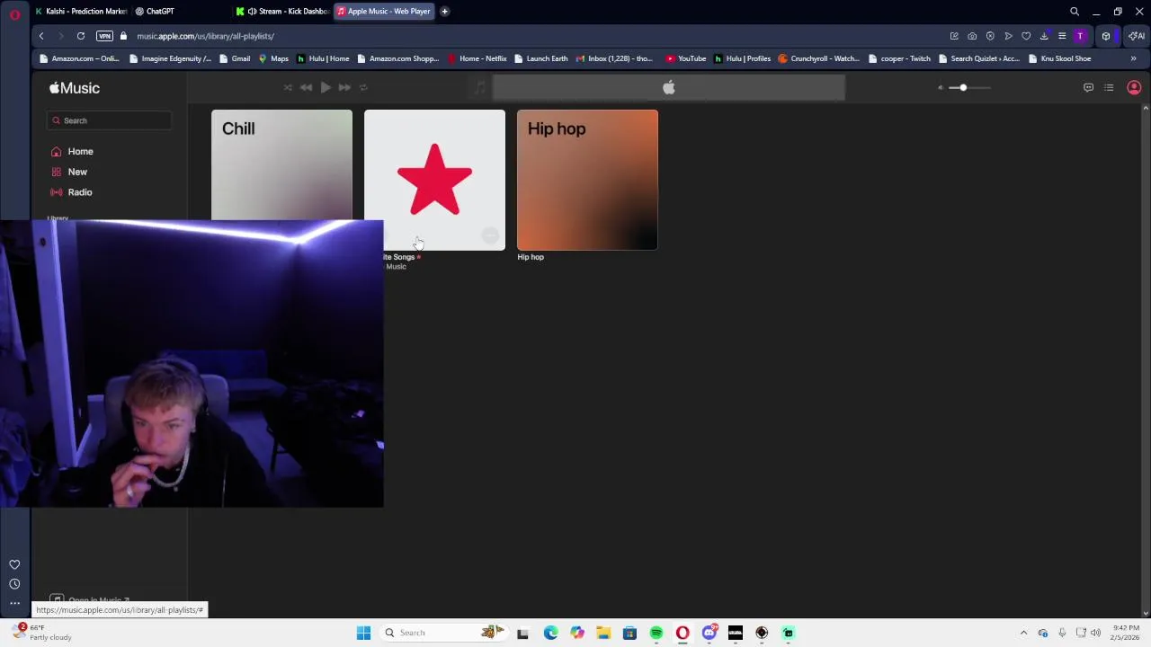Toggle shuffle in player controls

pyautogui.click(x=287, y=87)
